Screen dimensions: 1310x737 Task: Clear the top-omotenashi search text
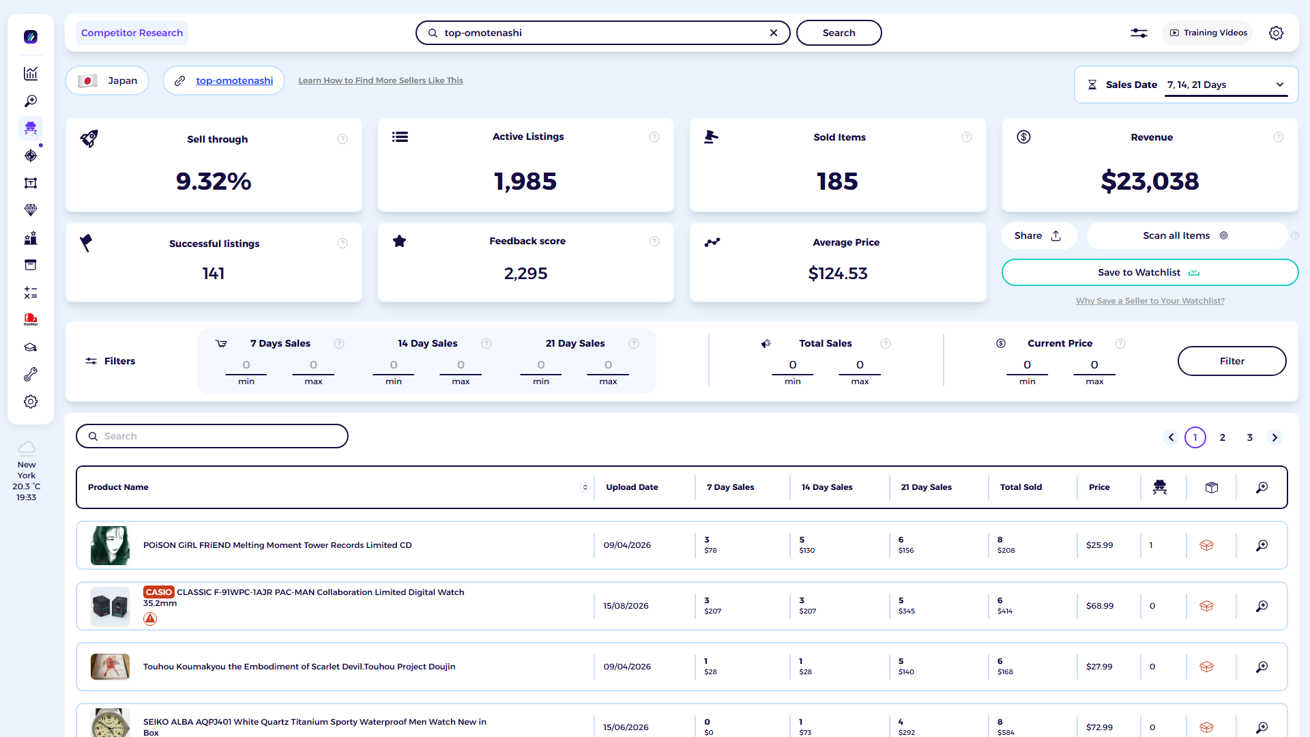774,33
